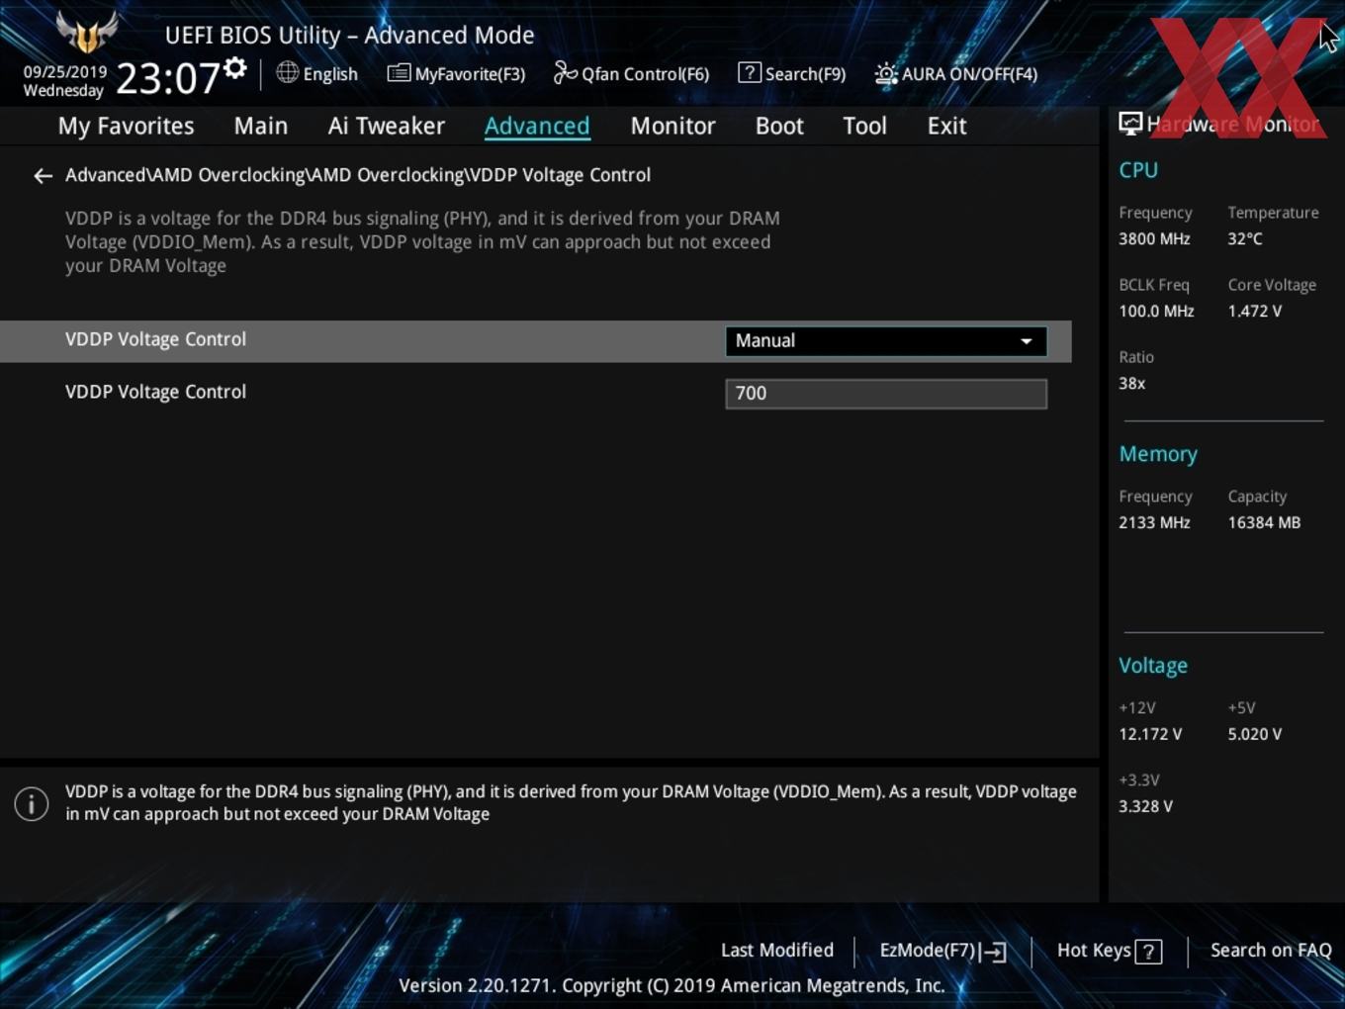Go back using the left arrow
The height and width of the screenshot is (1009, 1345).
pyautogui.click(x=43, y=176)
